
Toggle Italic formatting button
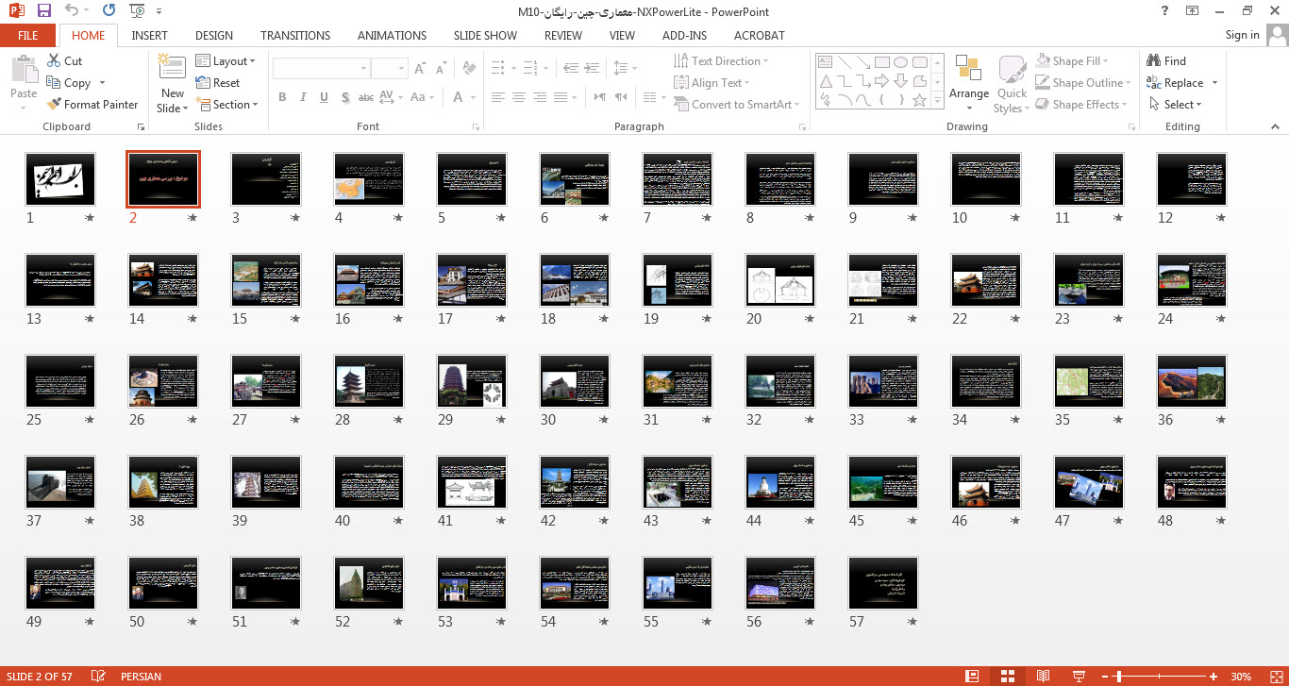click(x=303, y=97)
